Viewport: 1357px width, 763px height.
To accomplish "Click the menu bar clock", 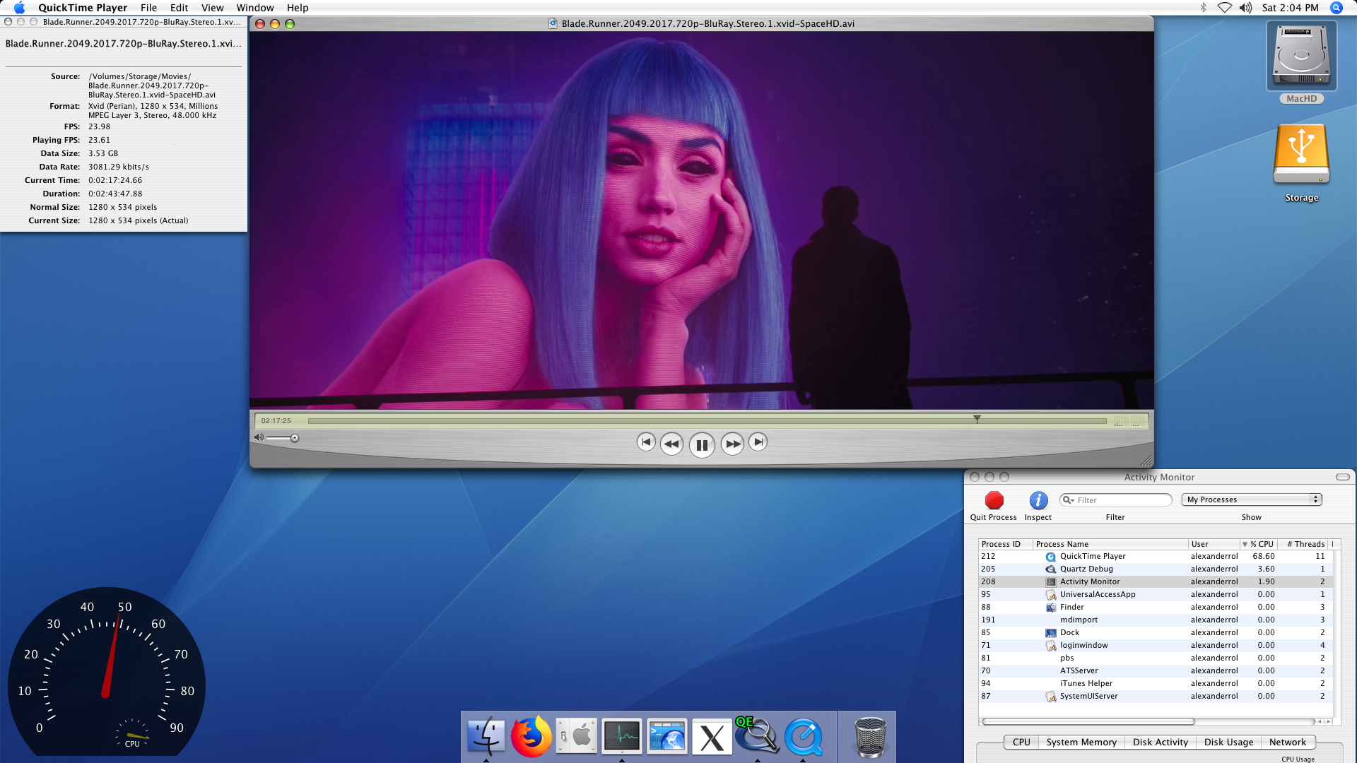I will (x=1290, y=8).
